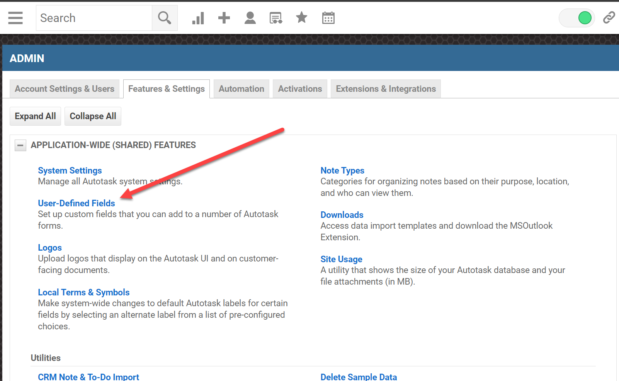
Task: Click description starting "Access data import templates"
Action: [x=437, y=231]
